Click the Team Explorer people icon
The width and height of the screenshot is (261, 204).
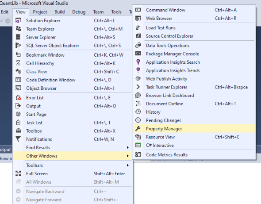point(18,29)
